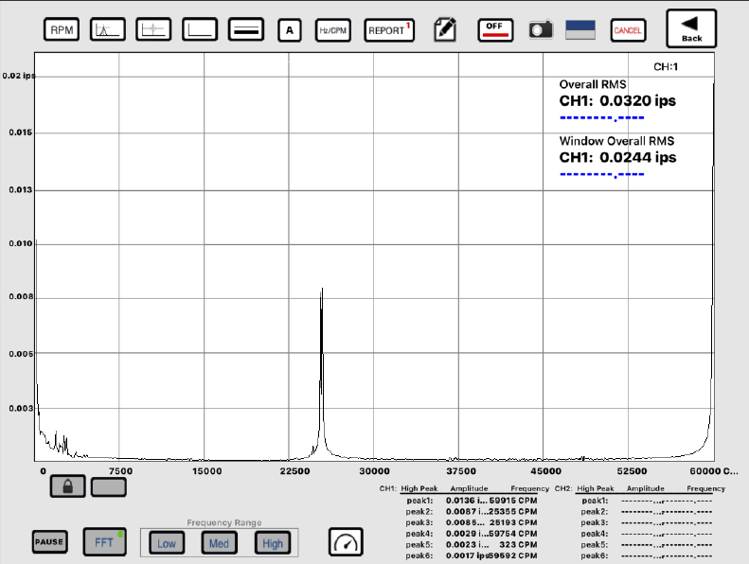Screen dimensions: 749x564
Task: Click the blue and gray color swatch
Action: [x=580, y=29]
